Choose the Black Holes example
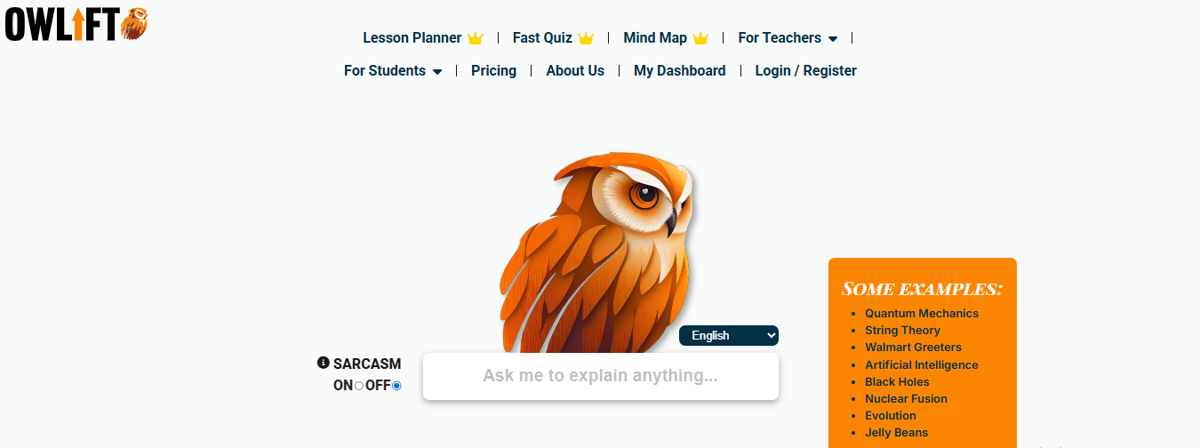This screenshot has height=448, width=1200. [x=897, y=381]
